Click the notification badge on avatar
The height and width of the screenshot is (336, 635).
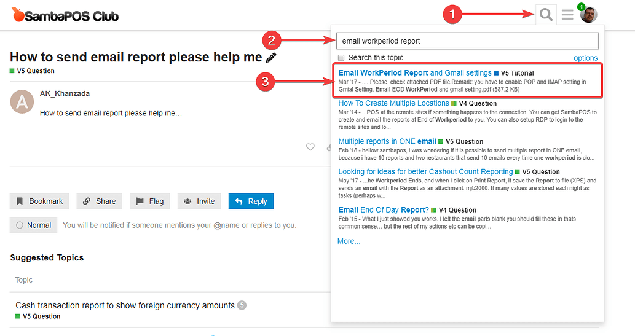pyautogui.click(x=581, y=7)
